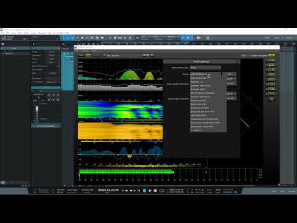
Task: Select the Paint tool
Action: click(87, 38)
